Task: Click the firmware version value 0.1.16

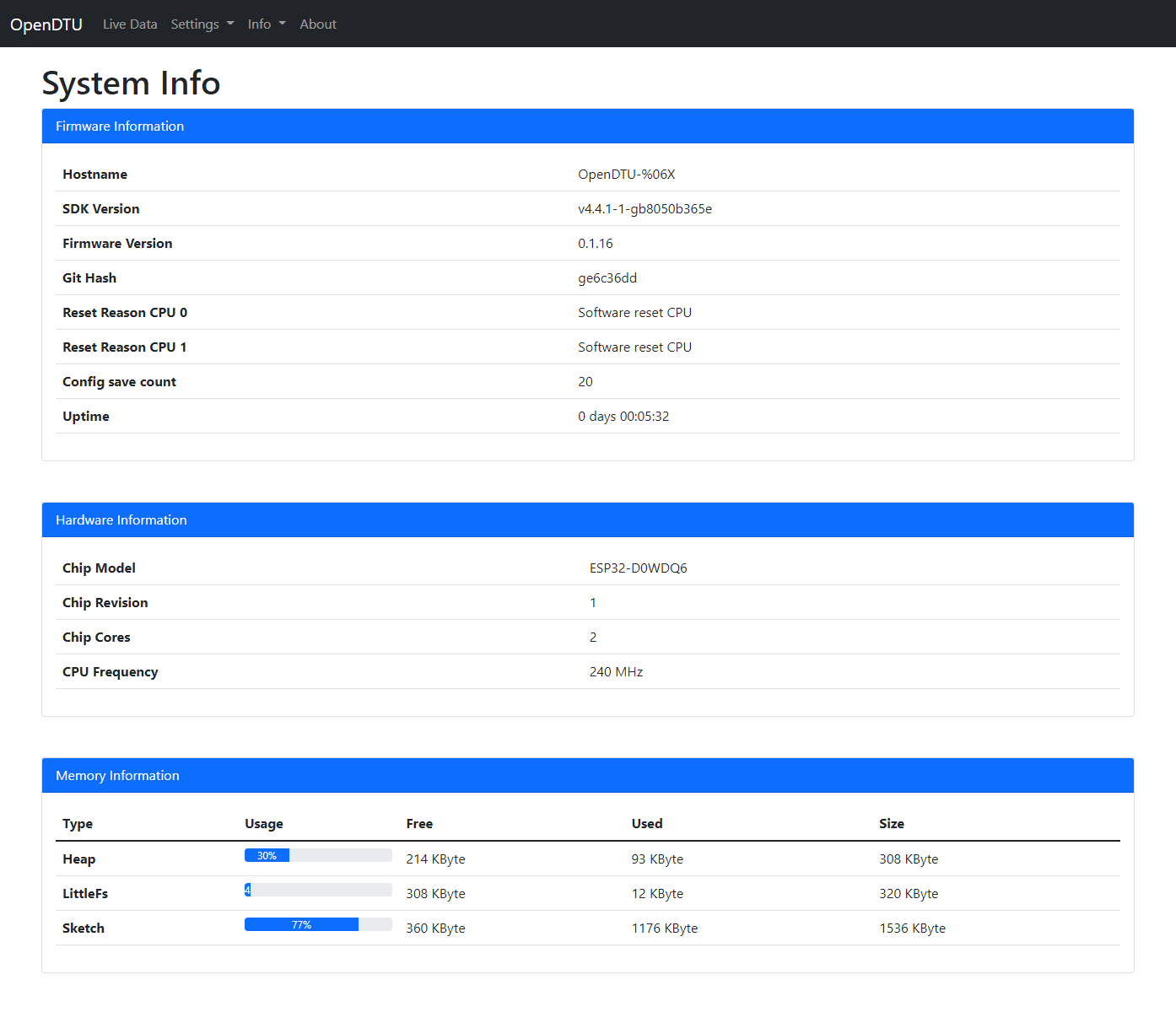Action: click(x=596, y=244)
